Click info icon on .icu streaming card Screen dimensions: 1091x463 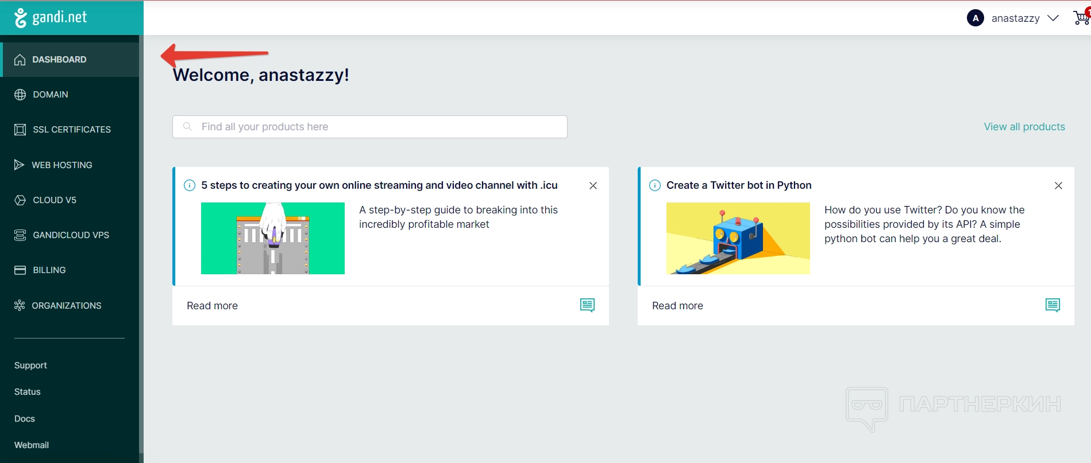click(189, 185)
